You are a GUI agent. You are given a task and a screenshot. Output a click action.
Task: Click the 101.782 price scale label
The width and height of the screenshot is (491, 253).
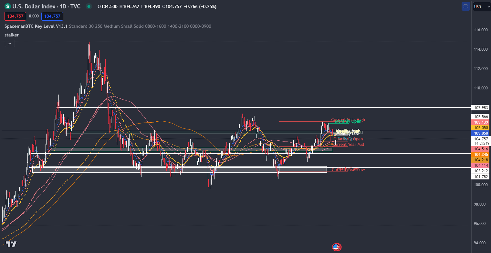click(480, 177)
